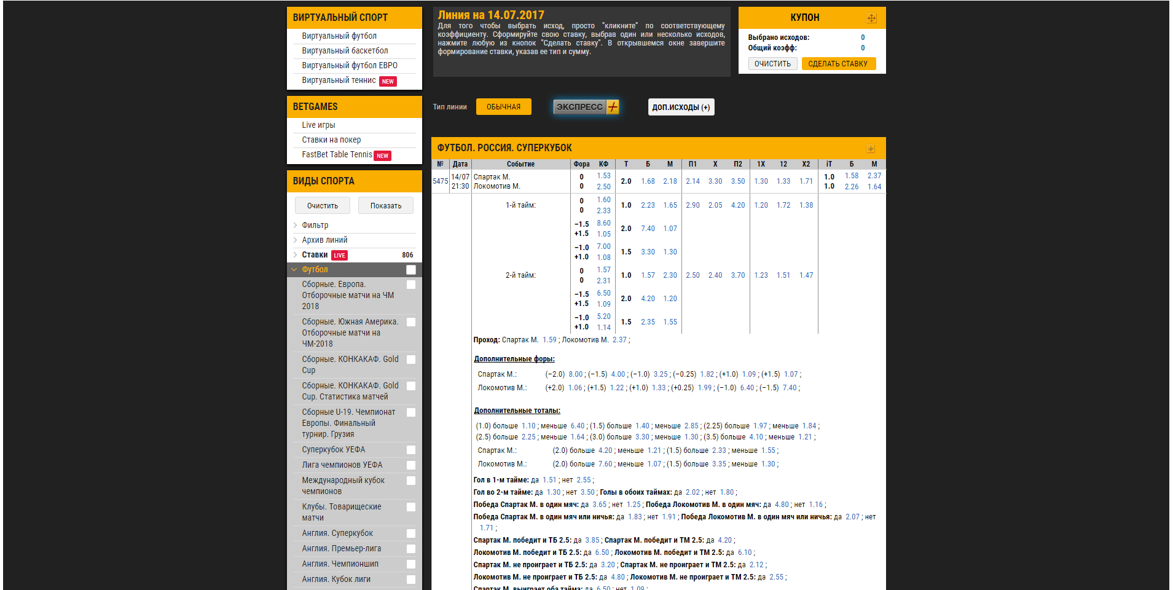Select Гол в 1-м тайме да 1.51
The image size is (1173, 590).
(549, 480)
